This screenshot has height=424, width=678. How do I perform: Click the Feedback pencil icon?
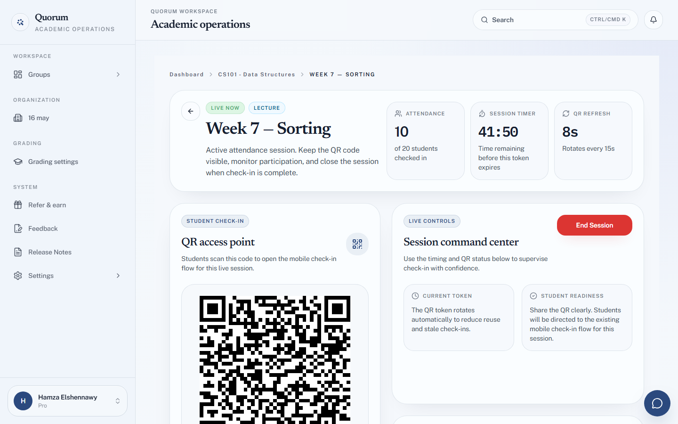[x=18, y=228]
